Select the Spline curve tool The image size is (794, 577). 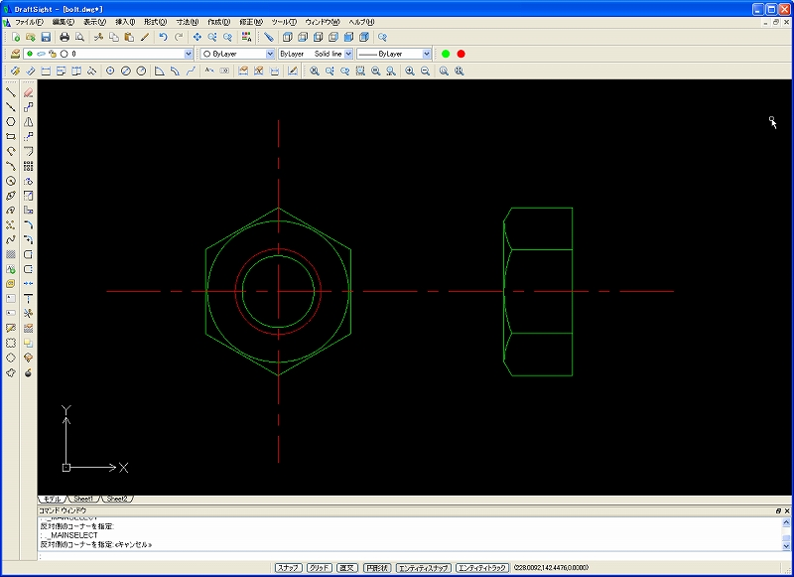coord(10,239)
